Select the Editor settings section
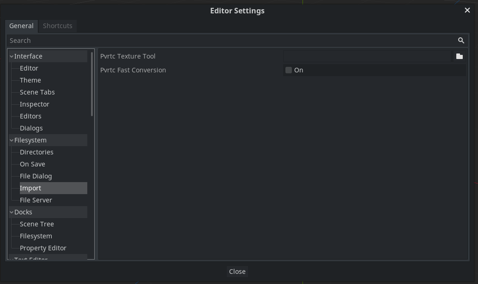The width and height of the screenshot is (478, 284). (x=29, y=68)
